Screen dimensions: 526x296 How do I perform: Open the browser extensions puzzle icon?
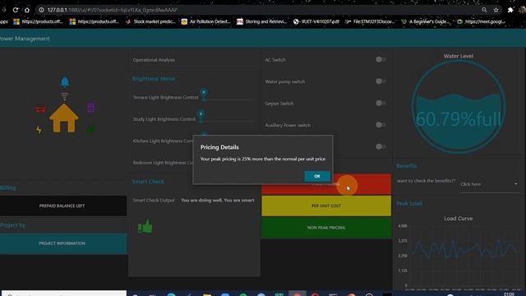coord(510,10)
